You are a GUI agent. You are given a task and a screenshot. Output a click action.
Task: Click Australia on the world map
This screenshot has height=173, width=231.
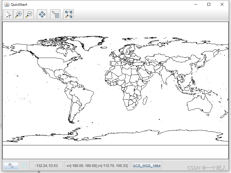[199, 105]
